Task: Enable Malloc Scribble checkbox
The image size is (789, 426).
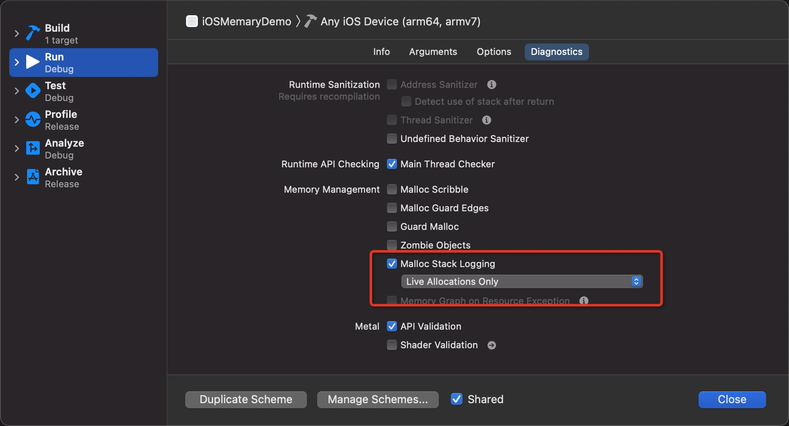Action: click(x=392, y=189)
